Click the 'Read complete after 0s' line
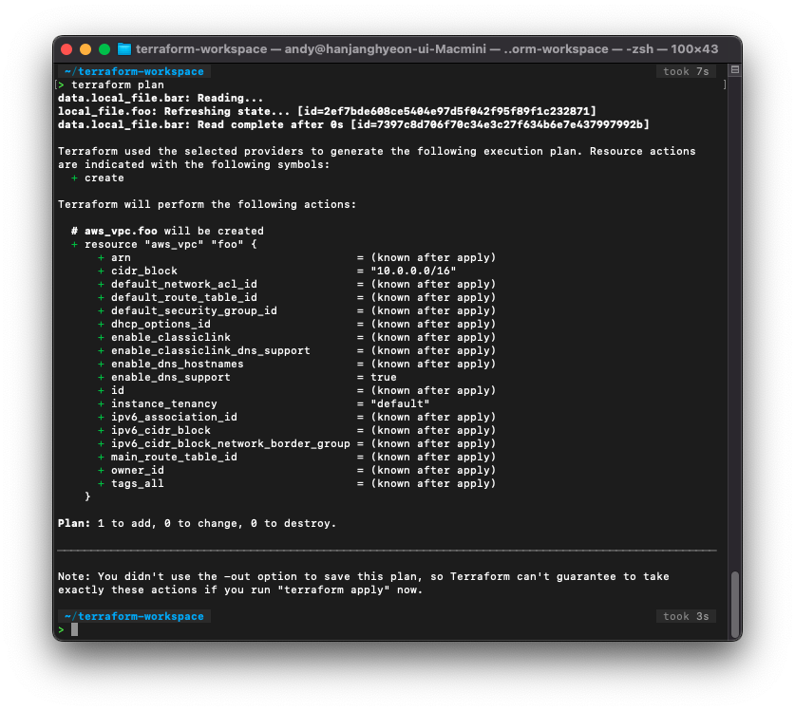Screen dimensions: 795x711 353,124
